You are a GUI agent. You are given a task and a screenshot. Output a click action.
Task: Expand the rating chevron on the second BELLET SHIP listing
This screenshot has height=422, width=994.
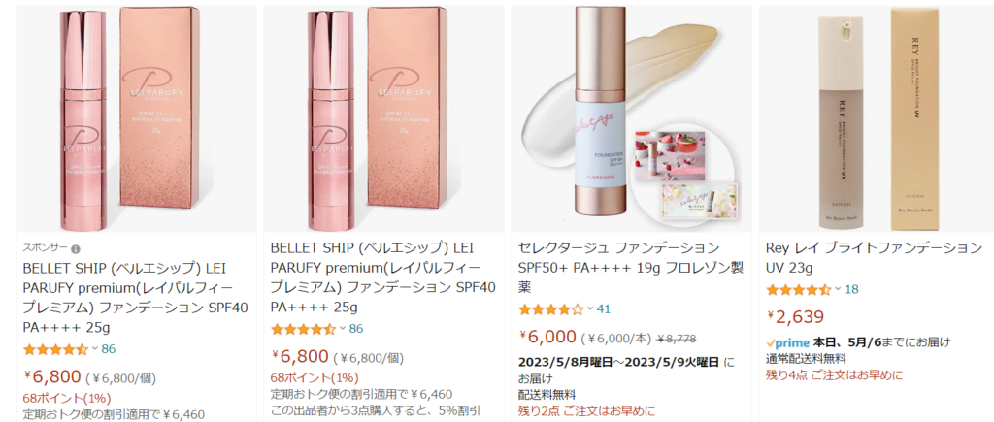pyautogui.click(x=343, y=329)
